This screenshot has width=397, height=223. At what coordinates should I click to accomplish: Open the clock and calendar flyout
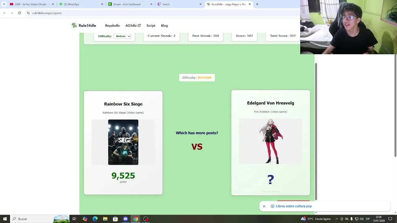point(379,219)
